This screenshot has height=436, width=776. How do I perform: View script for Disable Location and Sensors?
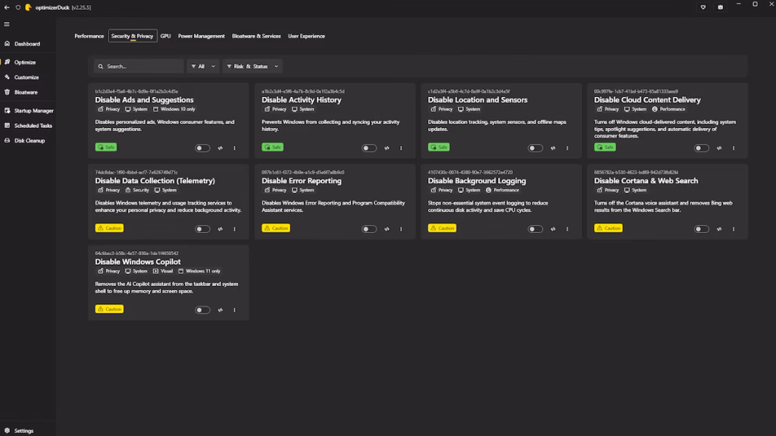tap(552, 148)
